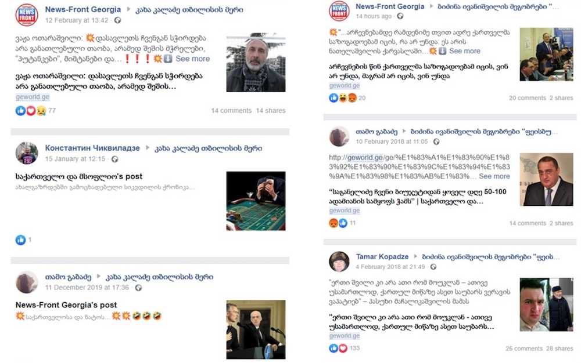Open News-Front Georgia logo avatar, 12 February post
This screenshot has height=363, width=581.
(x=27, y=14)
